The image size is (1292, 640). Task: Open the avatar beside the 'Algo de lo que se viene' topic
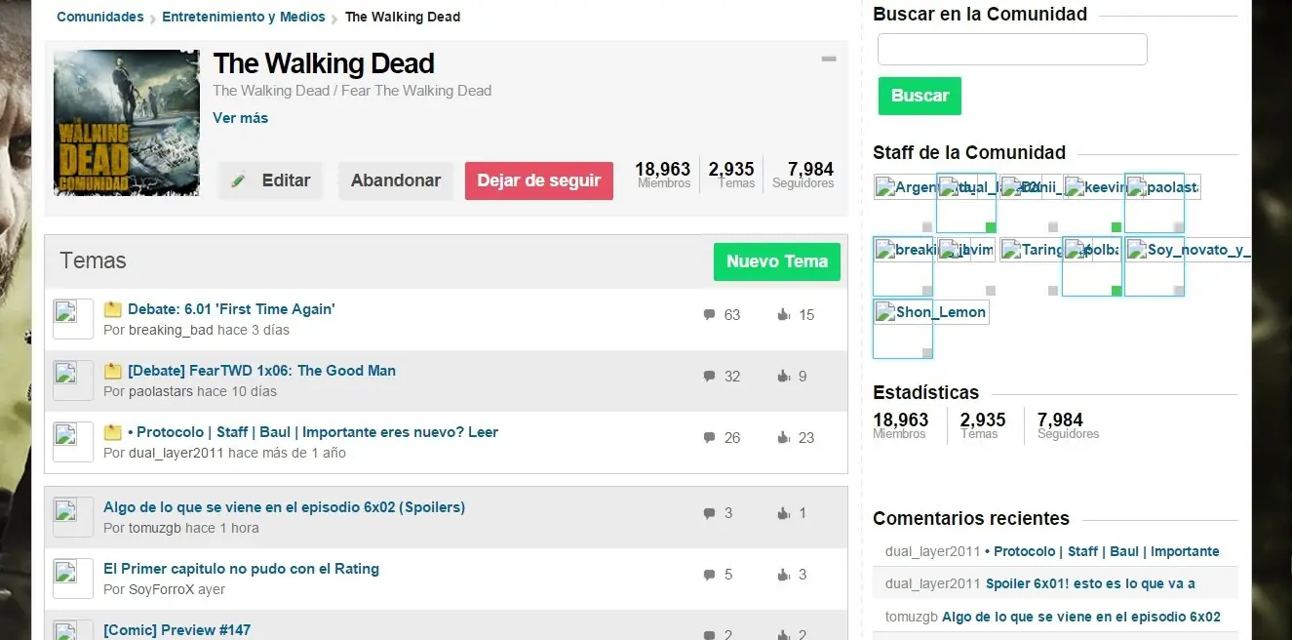click(x=72, y=517)
